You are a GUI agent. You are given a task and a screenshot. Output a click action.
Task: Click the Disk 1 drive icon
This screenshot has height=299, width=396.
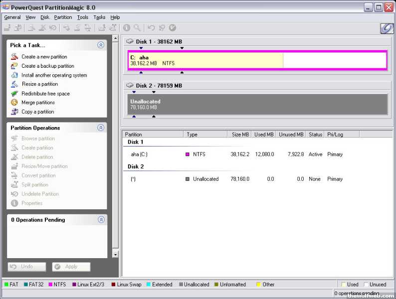pyautogui.click(x=130, y=41)
